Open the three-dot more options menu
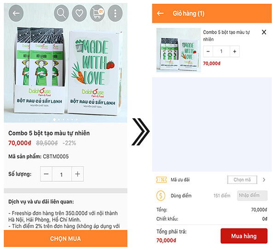276x250 pixels. click(x=115, y=13)
